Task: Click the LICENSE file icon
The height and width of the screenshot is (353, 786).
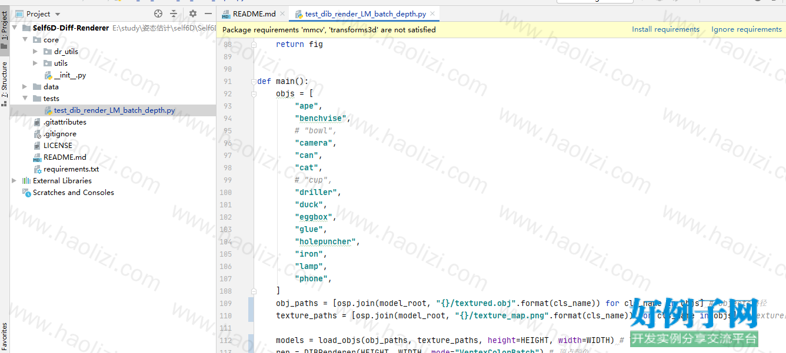Action: pyautogui.click(x=37, y=146)
